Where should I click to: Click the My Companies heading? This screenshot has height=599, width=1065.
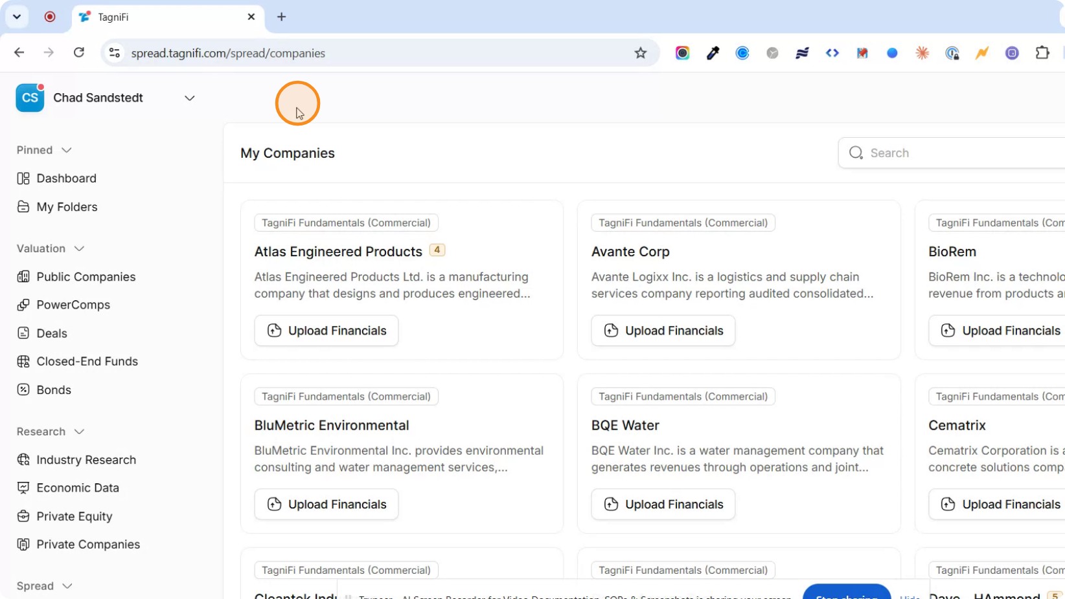288,153
